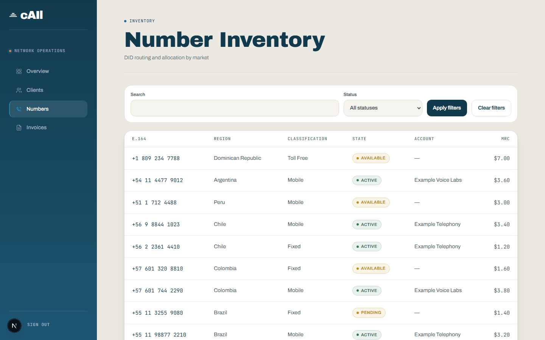Click the Numbers phone icon
This screenshot has width=545, height=340.
(x=19, y=109)
